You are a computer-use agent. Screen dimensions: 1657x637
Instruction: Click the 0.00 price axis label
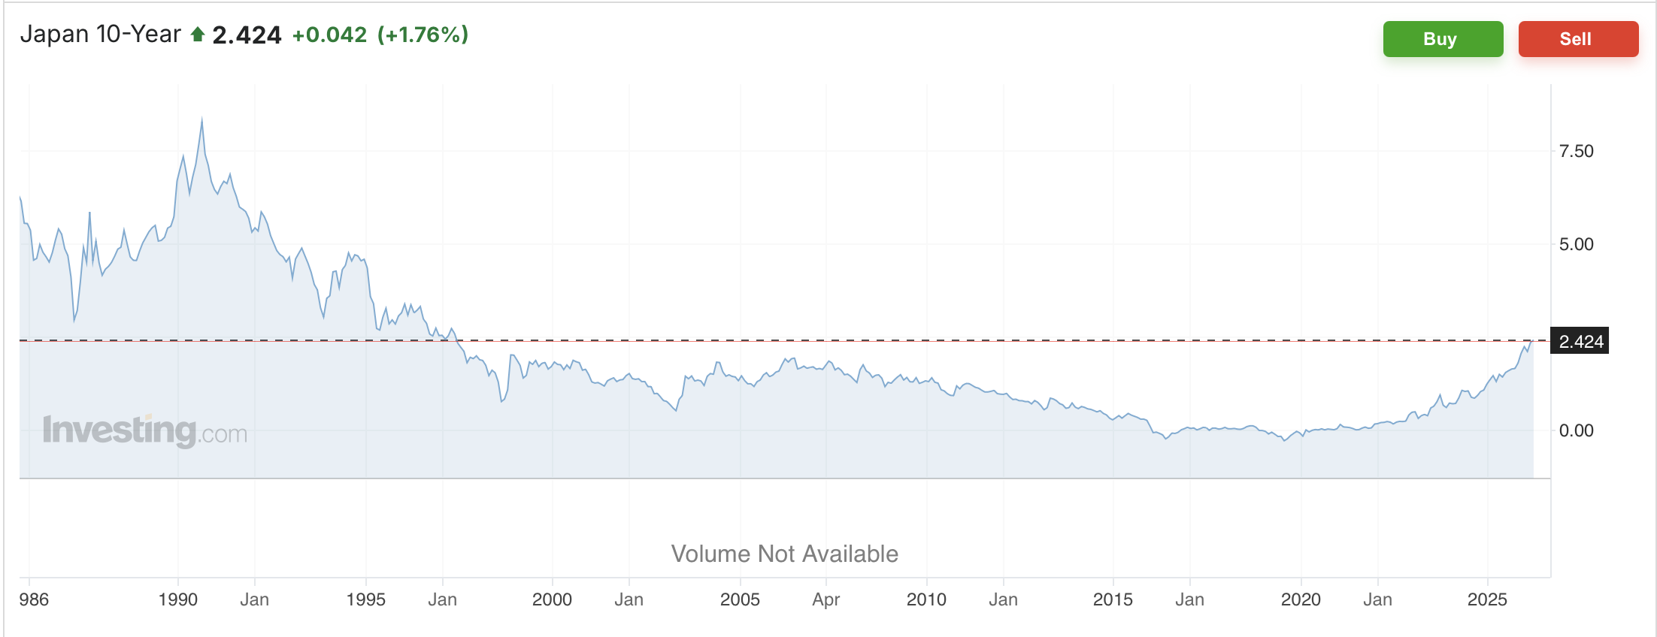click(x=1576, y=430)
